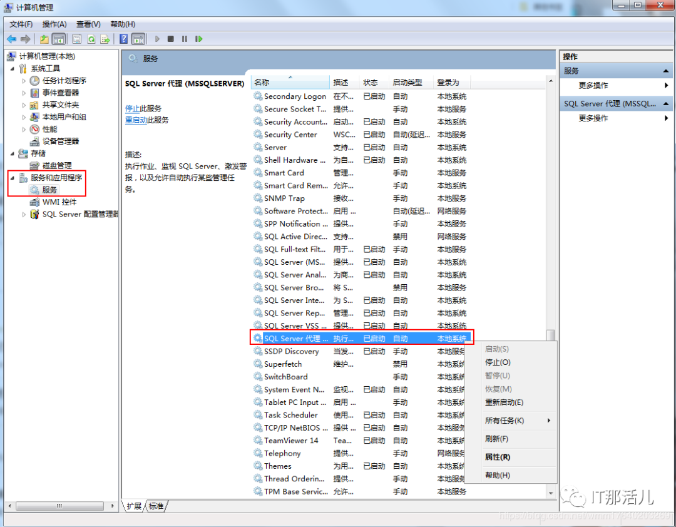The height and width of the screenshot is (527, 676).
Task: Click the 重启动 this service link
Action: pos(136,120)
